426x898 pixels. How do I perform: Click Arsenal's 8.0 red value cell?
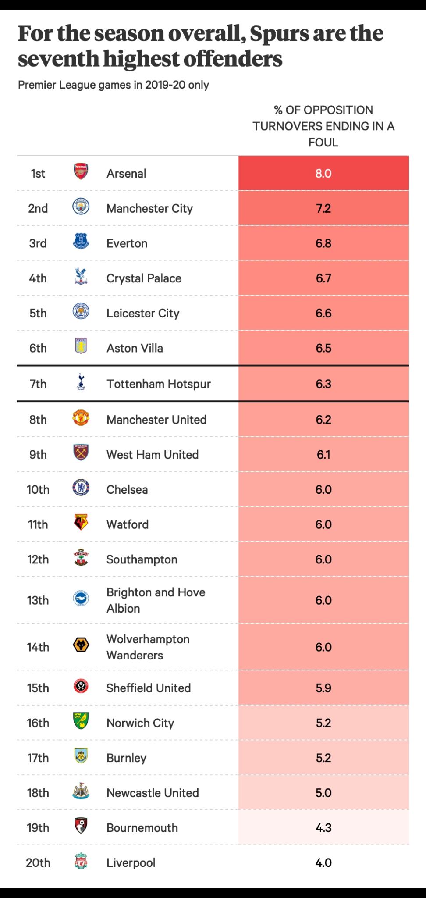point(323,173)
